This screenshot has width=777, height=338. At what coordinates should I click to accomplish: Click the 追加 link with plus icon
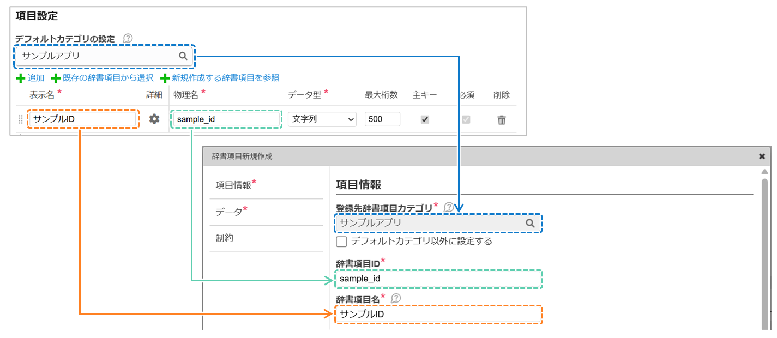(31, 78)
